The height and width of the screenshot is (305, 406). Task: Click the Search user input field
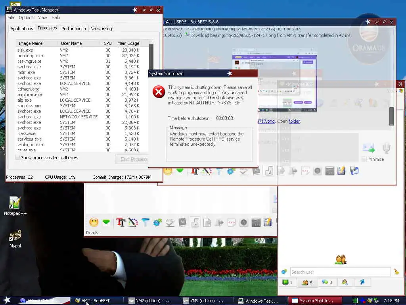tap(340, 272)
